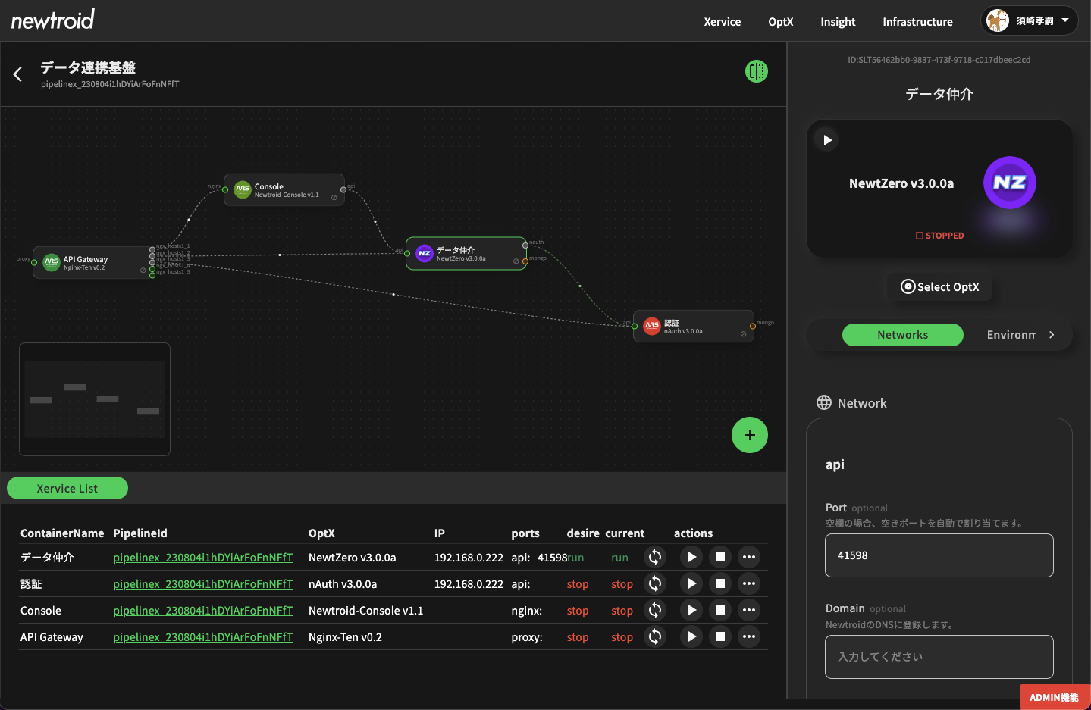Restart the 認証 container
Viewport: 1091px width, 710px height.
(655, 583)
